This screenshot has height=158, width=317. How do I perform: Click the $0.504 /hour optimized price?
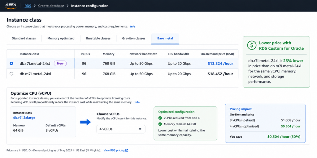tap(290, 126)
